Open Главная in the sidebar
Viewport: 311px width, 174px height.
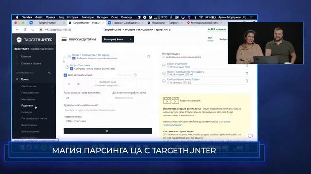[26, 57]
